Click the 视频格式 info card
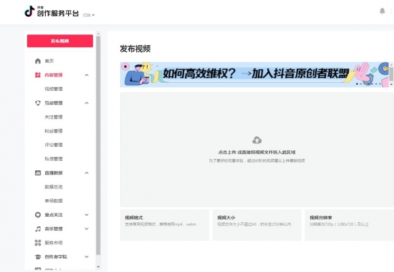This screenshot has height=272, width=394. coord(165,225)
